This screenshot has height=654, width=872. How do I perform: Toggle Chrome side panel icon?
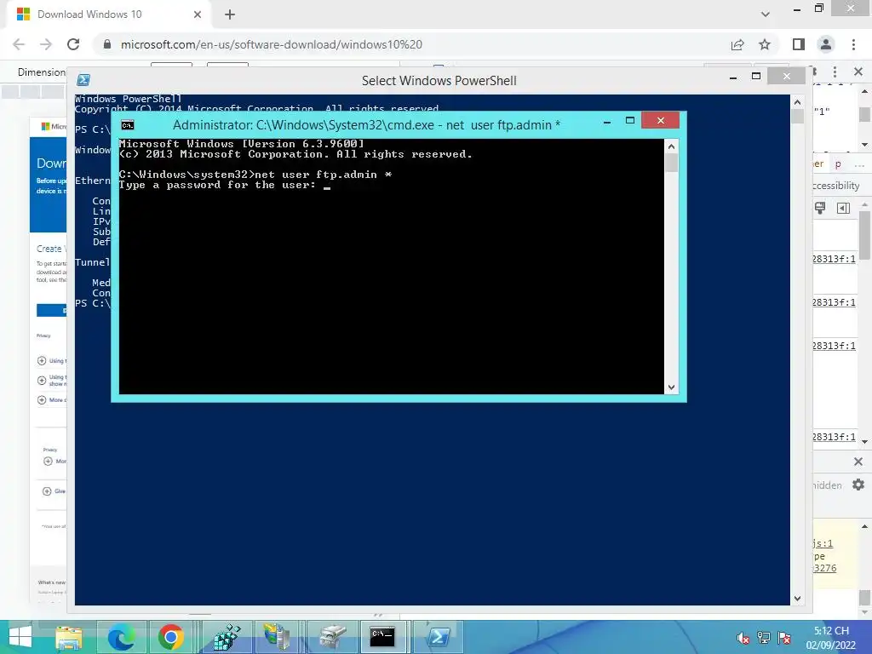[x=799, y=44]
